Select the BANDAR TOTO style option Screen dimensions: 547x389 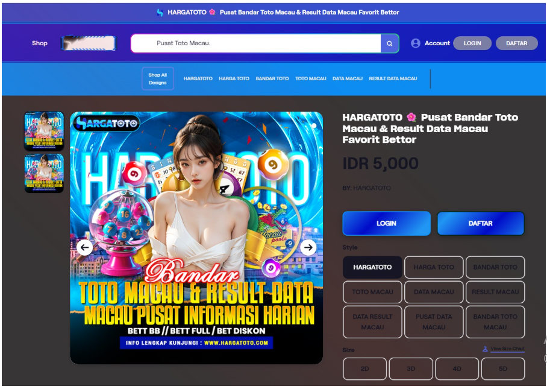coord(495,267)
